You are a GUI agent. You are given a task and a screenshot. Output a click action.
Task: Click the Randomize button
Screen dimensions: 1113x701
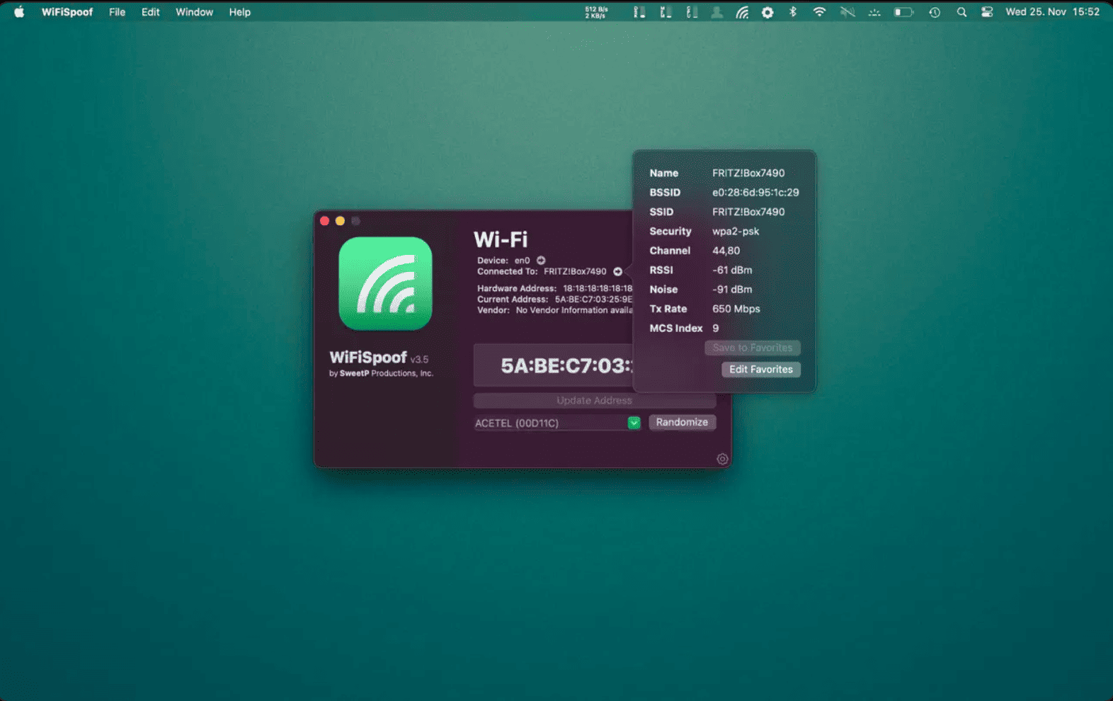tap(682, 422)
